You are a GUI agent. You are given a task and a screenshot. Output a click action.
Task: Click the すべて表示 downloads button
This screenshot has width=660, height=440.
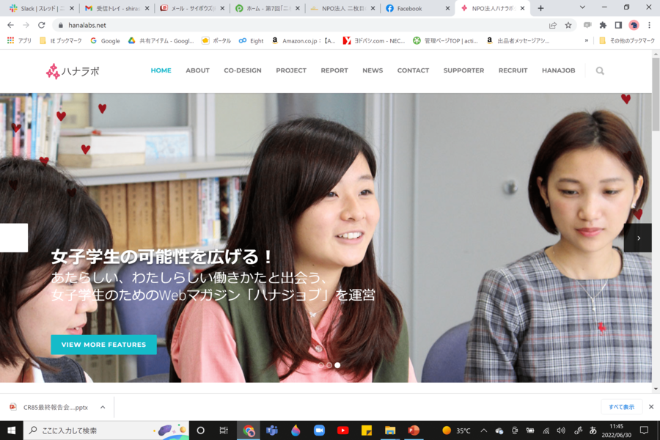[x=621, y=407]
